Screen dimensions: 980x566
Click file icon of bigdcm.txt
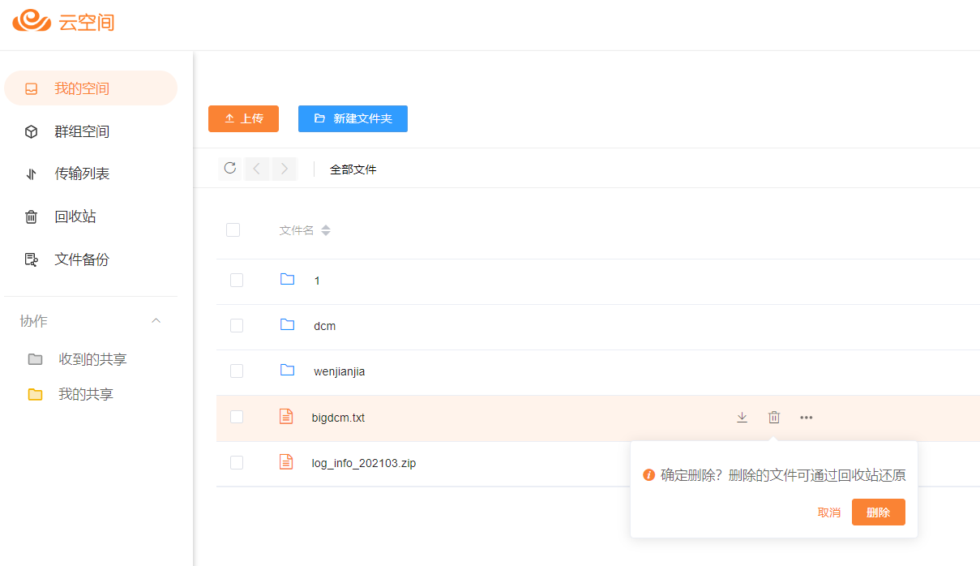pyautogui.click(x=286, y=417)
